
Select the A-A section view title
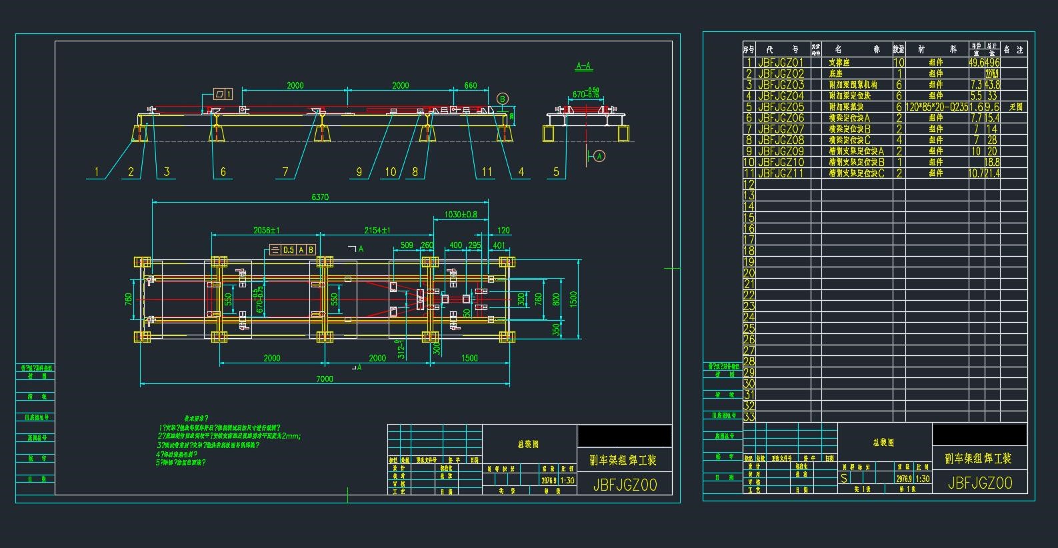point(584,67)
